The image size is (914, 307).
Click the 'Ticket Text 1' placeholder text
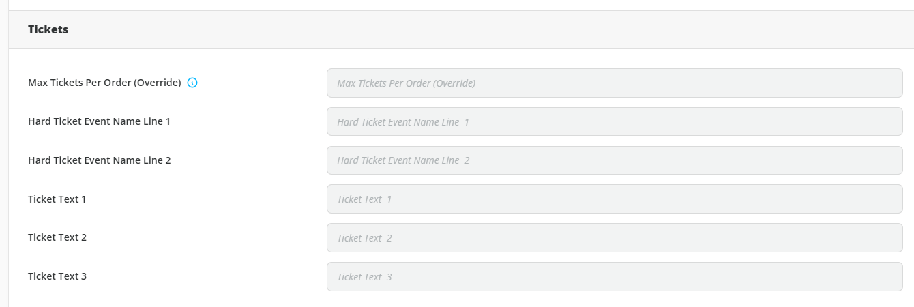(x=364, y=199)
